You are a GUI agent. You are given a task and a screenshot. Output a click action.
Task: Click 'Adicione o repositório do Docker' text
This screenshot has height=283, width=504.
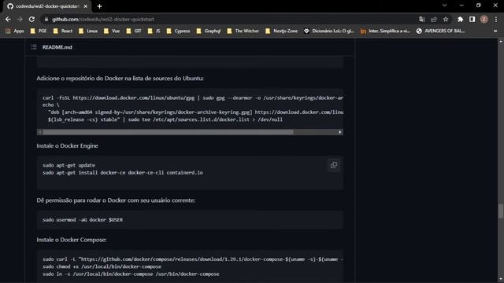pyautogui.click(x=120, y=79)
